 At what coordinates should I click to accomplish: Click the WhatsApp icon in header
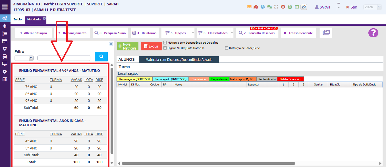[x=304, y=7]
